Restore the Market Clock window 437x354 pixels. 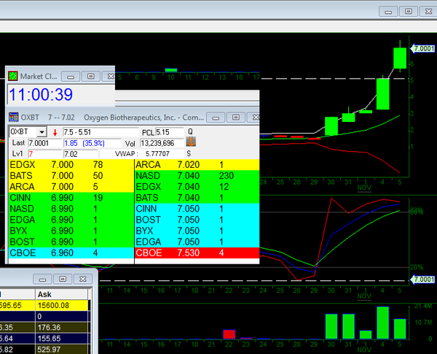[90, 76]
